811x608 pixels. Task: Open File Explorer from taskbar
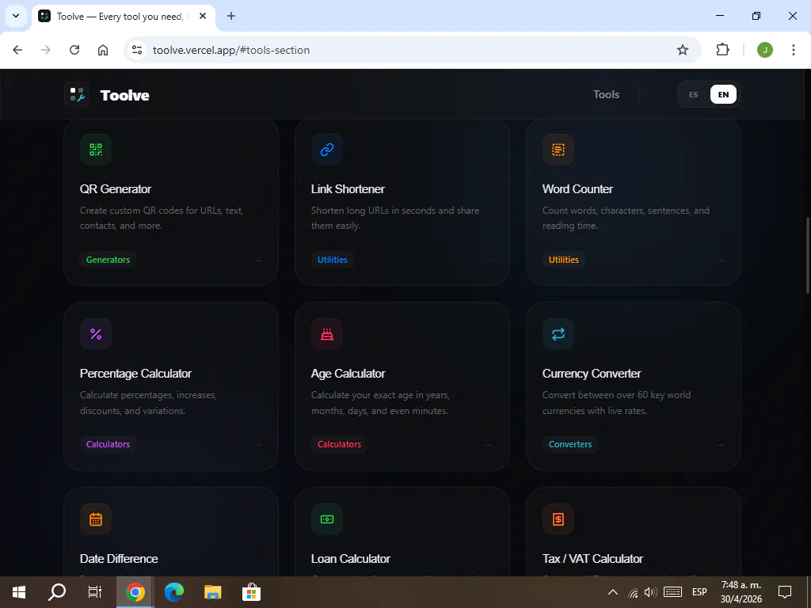(212, 592)
